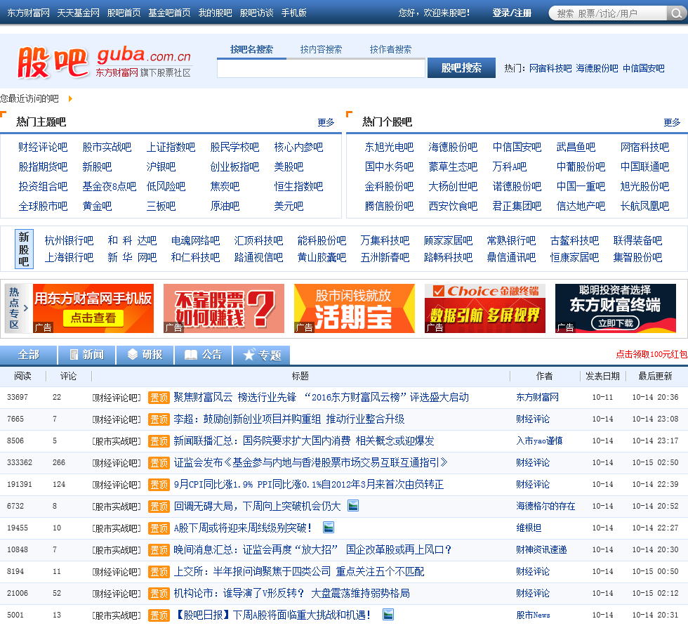Open 黄金吧 topic link
Screen dimensions: 688x626
coord(97,206)
